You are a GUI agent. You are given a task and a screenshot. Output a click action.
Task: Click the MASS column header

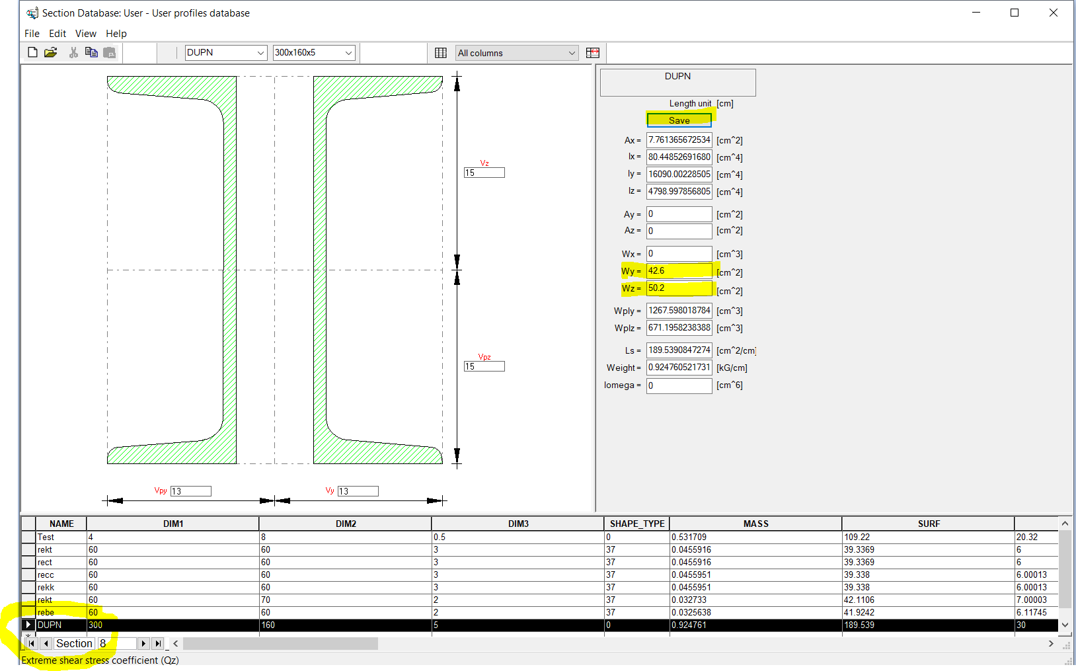[x=756, y=524]
